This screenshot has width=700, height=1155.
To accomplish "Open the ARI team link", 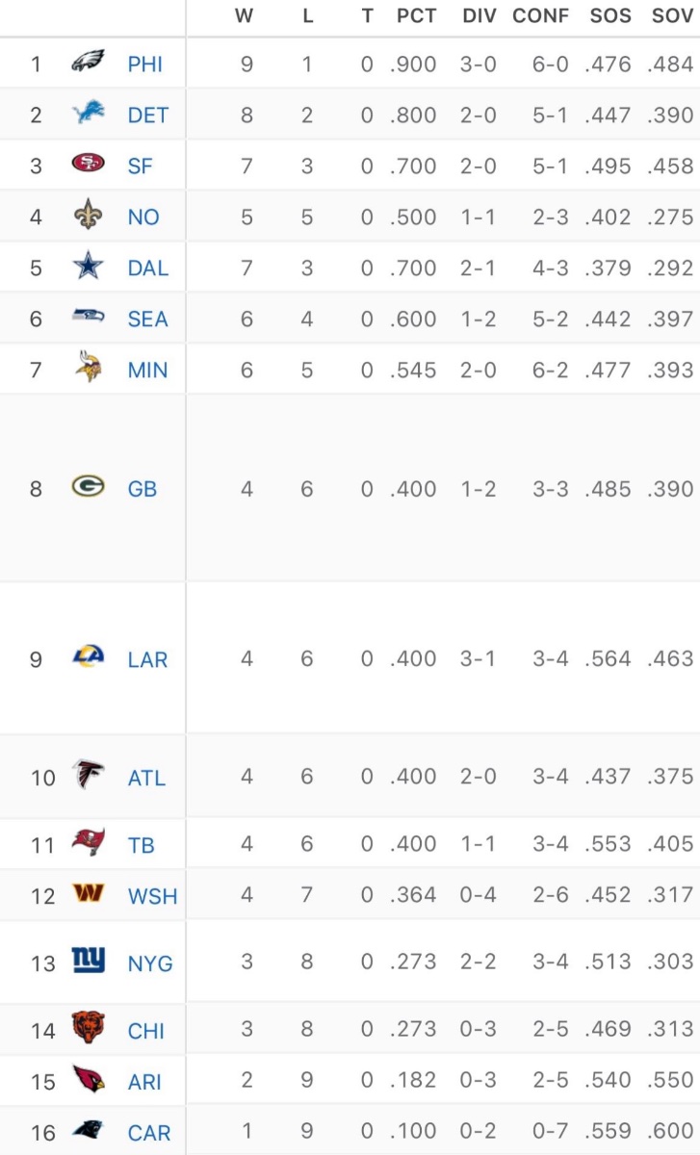I will point(144,1082).
